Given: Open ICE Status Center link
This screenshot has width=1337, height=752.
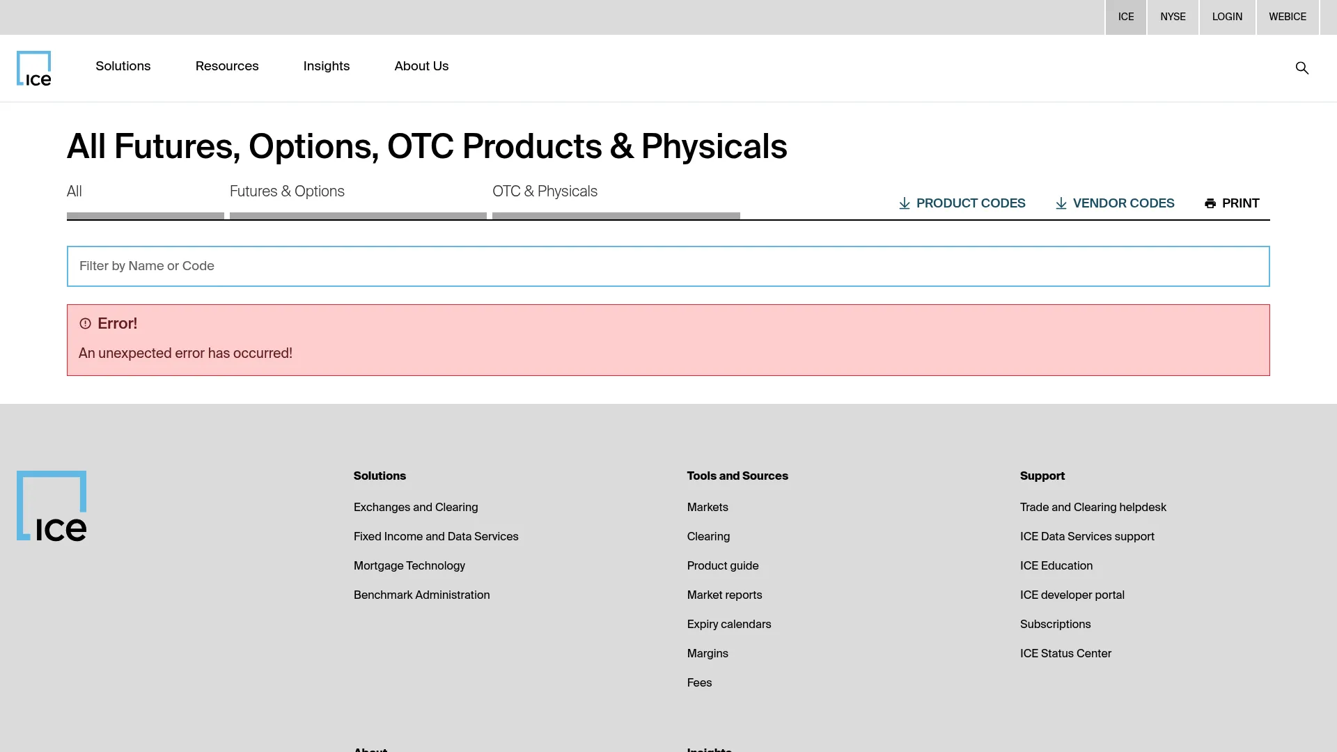Looking at the screenshot, I should (x=1065, y=654).
